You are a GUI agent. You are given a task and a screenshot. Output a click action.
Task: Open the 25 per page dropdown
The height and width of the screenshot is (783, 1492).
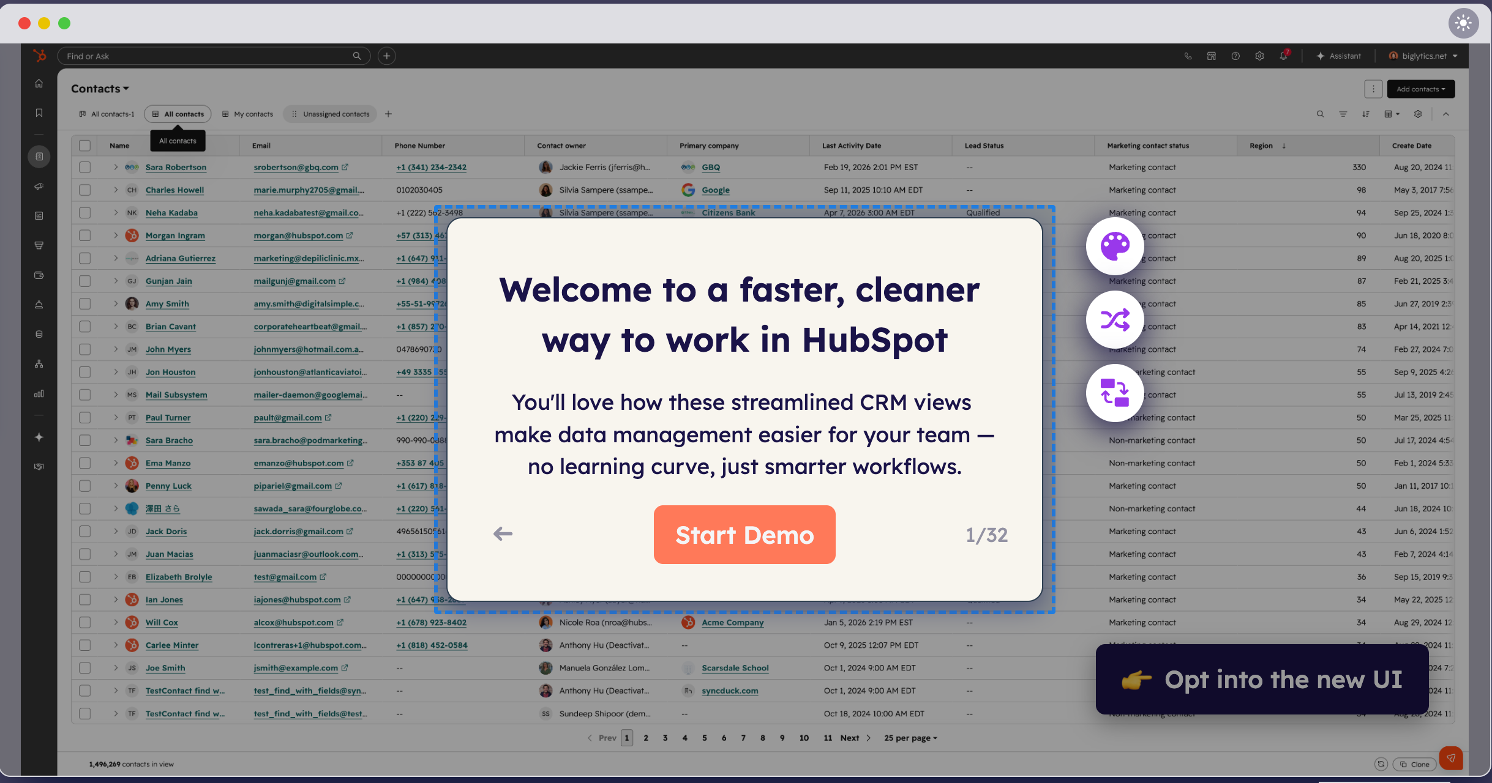tap(910, 738)
